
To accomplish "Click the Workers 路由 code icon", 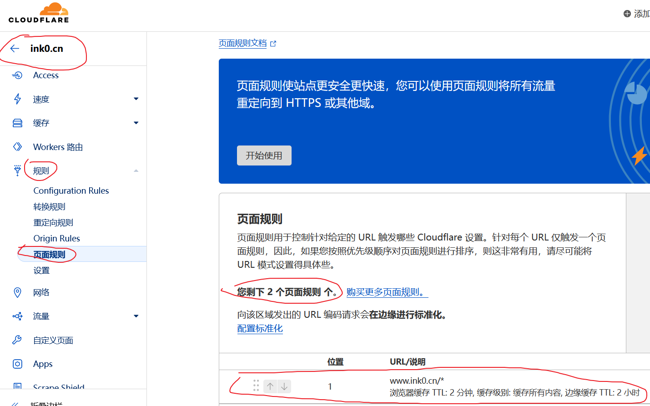I will pos(17,146).
